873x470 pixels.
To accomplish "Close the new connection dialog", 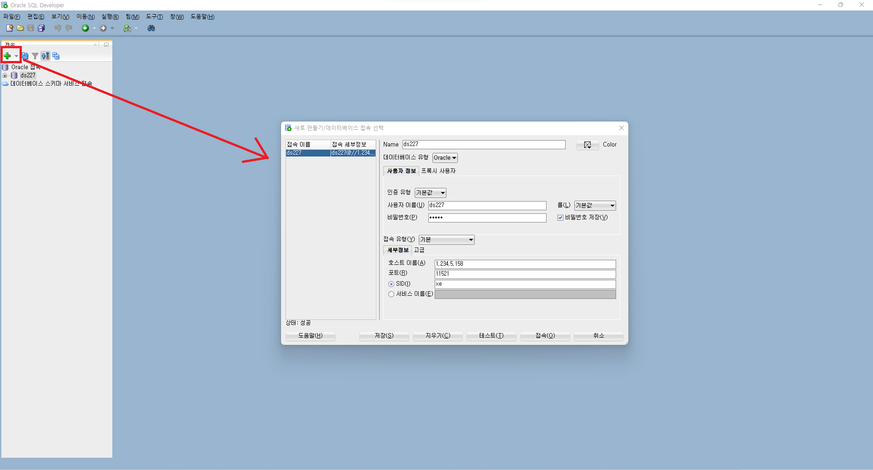I will (x=622, y=128).
